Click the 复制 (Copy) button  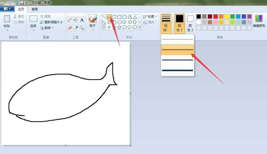[x=19, y=22]
